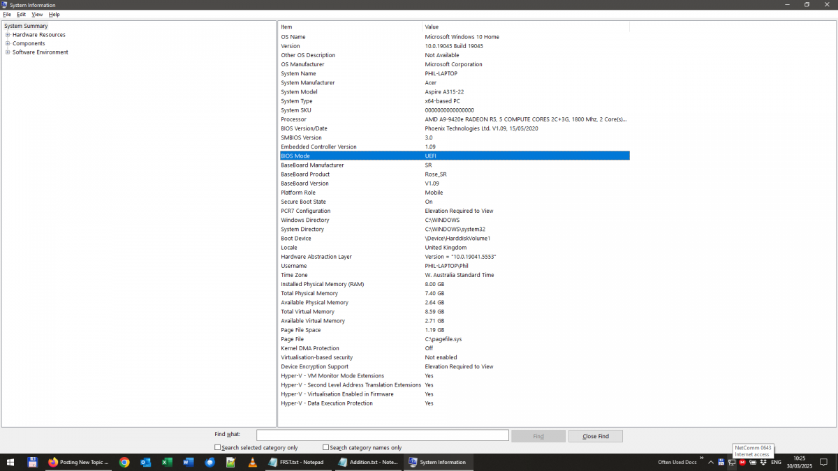Launch Google Chrome from the taskbar
Viewport: 838px width, 471px height.
point(124,462)
